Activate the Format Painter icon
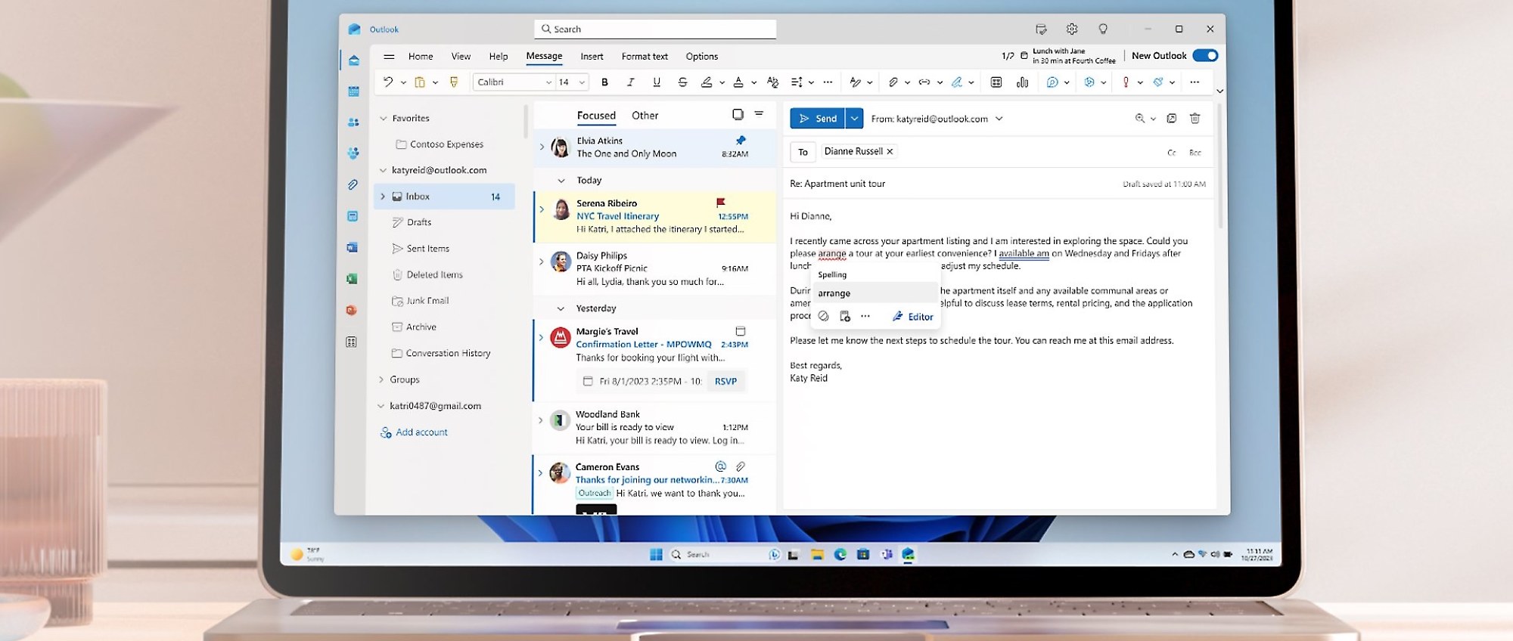This screenshot has width=1513, height=641. 454,82
